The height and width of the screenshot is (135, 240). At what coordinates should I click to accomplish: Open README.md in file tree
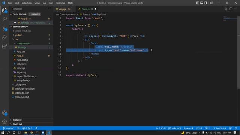click(31, 97)
